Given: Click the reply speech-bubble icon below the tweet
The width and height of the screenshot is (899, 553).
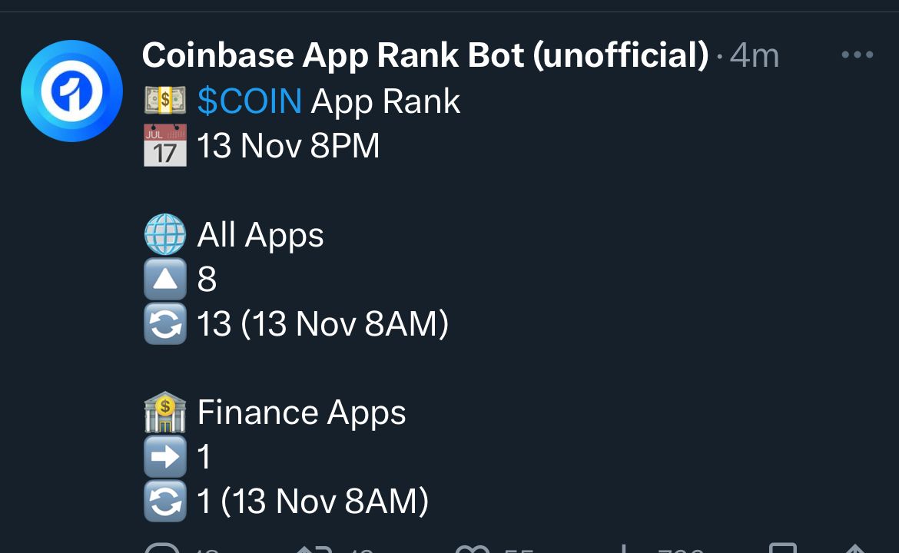Looking at the screenshot, I should click(x=162, y=548).
